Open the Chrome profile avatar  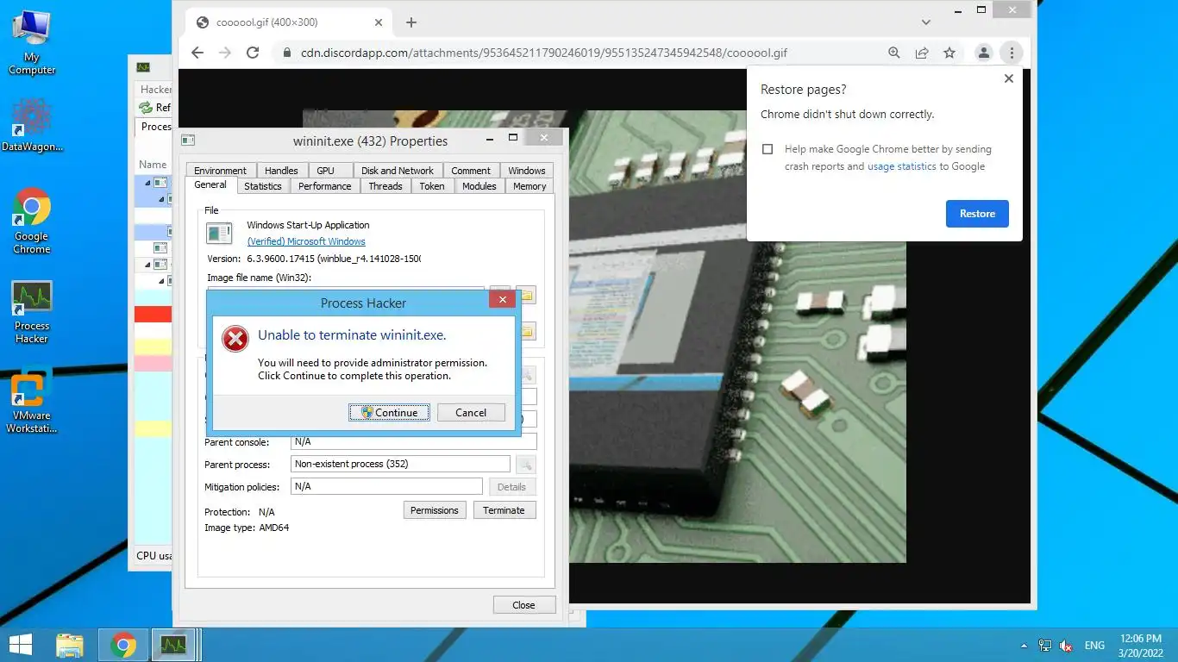coord(983,53)
